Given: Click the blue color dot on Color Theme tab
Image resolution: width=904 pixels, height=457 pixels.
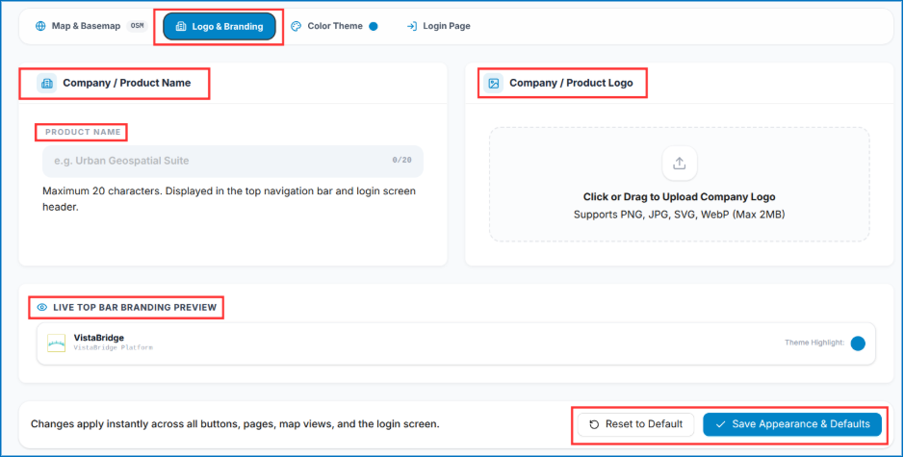Looking at the screenshot, I should point(373,26).
